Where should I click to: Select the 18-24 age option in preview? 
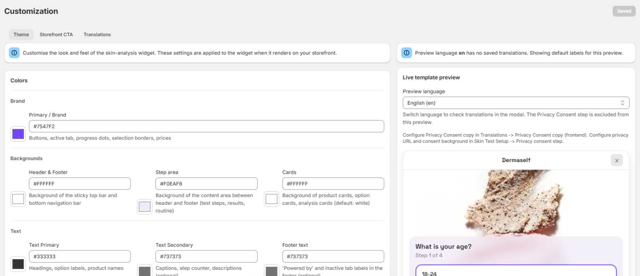click(x=516, y=271)
